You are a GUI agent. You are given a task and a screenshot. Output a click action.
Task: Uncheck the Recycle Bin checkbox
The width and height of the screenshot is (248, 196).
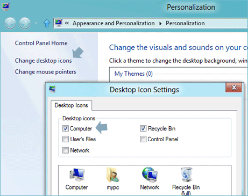(143, 128)
